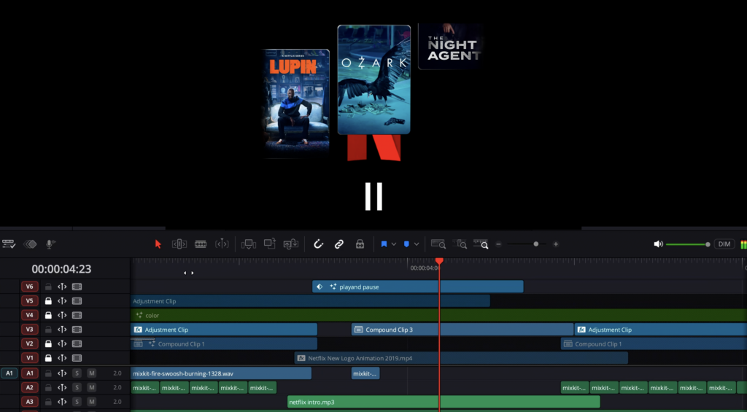Select the V6 track destination button
Image resolution: width=747 pixels, height=412 pixels.
[x=29, y=287]
